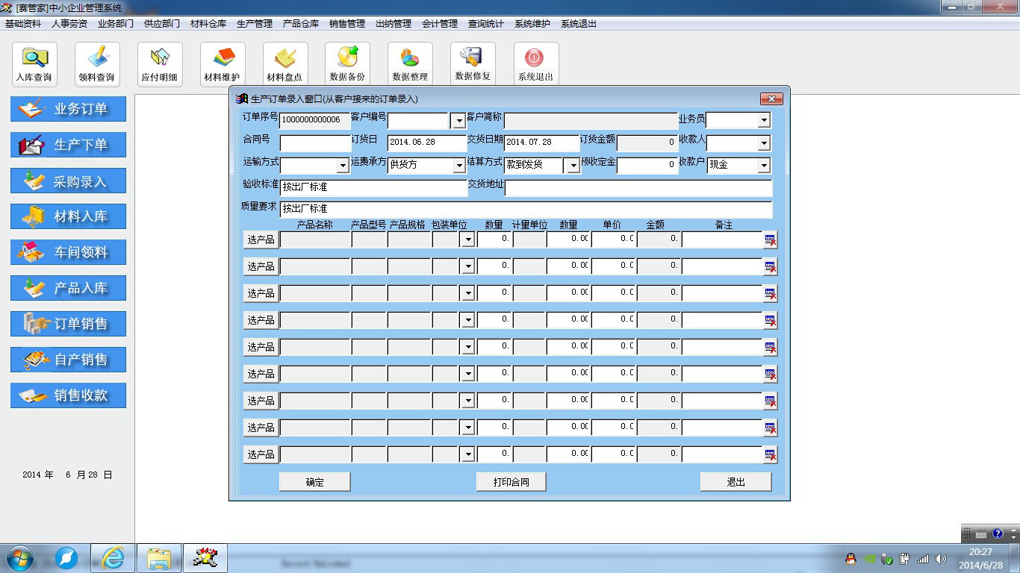This screenshot has width=1020, height=573.
Task: Open the 材料盘点 toolbar icon
Action: pyautogui.click(x=285, y=64)
